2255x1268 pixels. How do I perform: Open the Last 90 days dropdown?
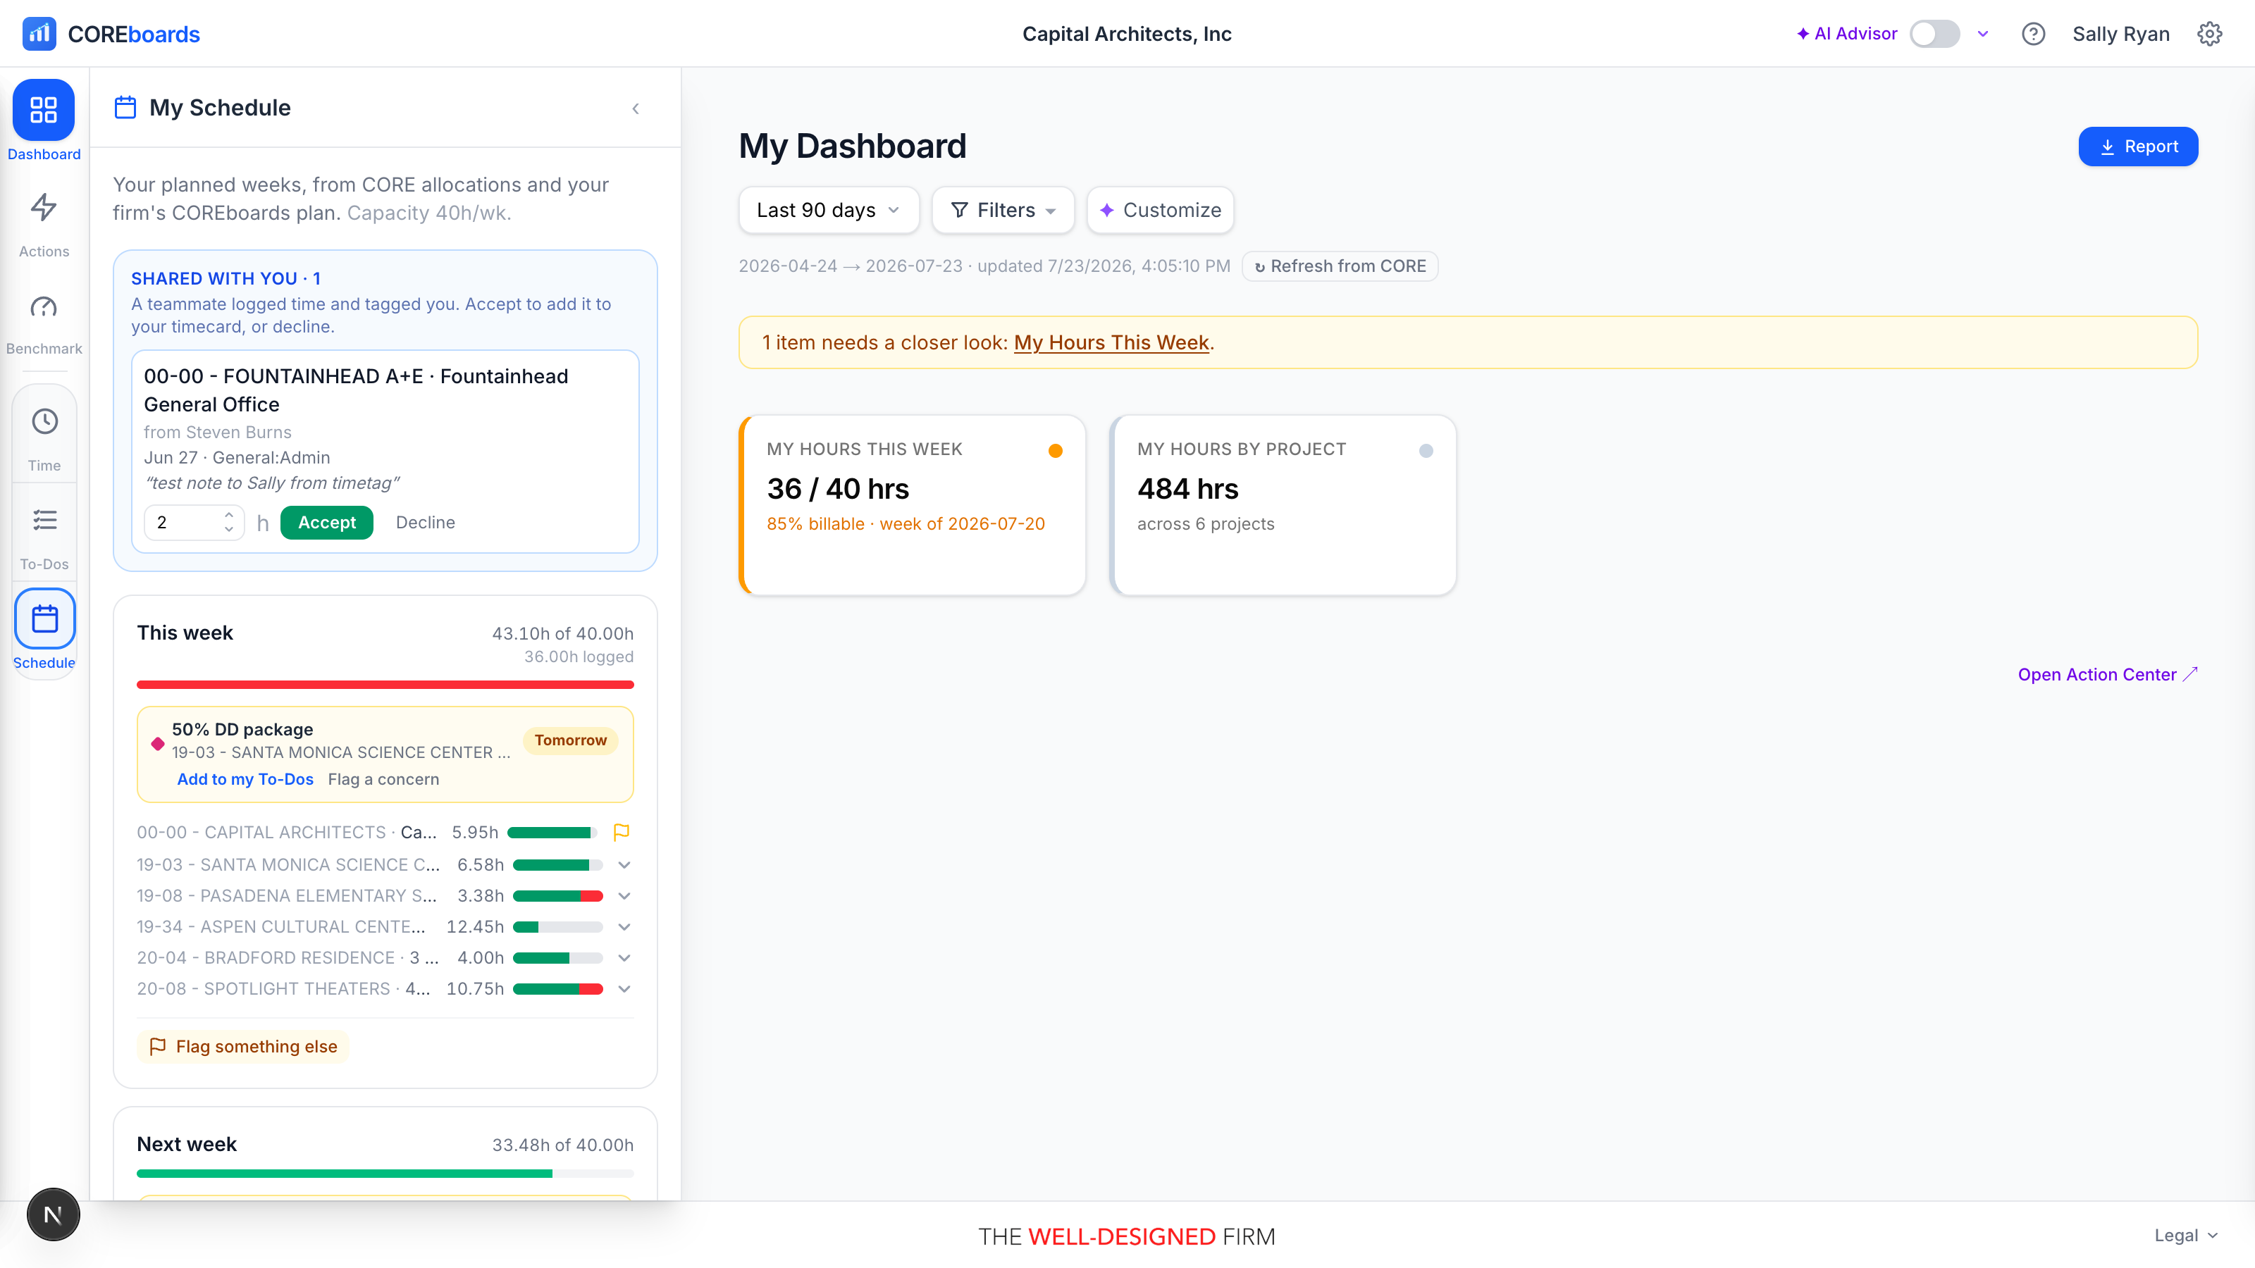(x=828, y=210)
